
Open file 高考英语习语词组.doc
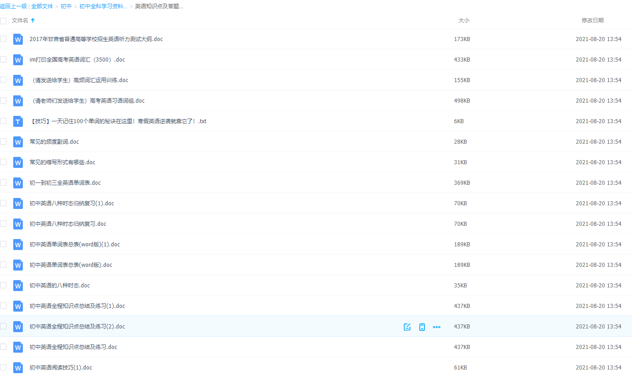87,101
